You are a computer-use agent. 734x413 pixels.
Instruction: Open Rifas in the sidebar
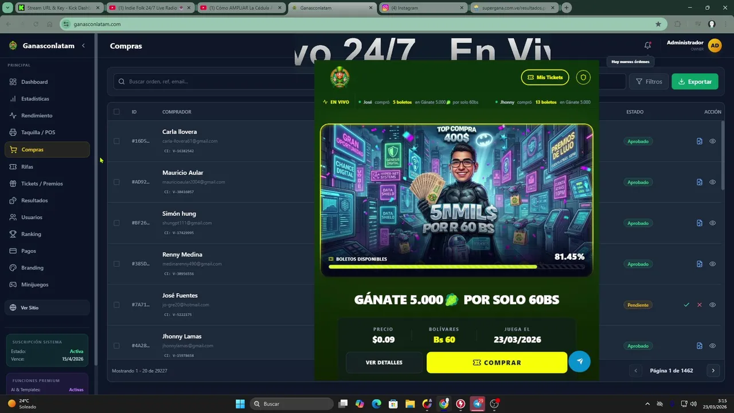[x=47, y=166]
